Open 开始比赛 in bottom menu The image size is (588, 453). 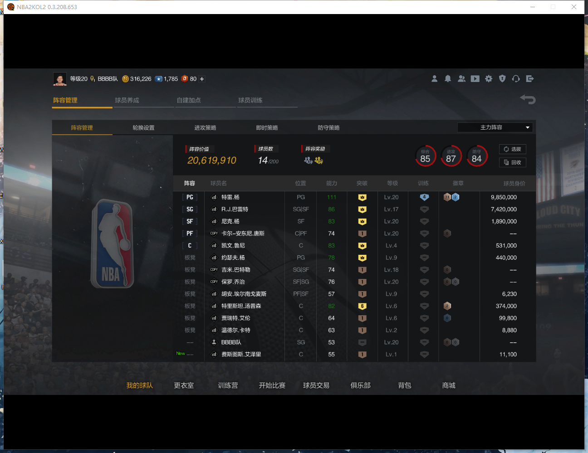[272, 385]
